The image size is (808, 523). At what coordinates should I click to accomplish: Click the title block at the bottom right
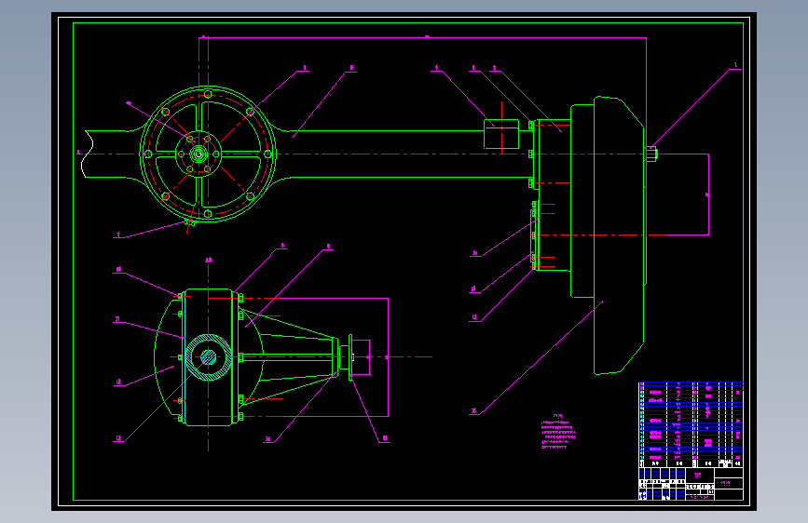point(691,483)
